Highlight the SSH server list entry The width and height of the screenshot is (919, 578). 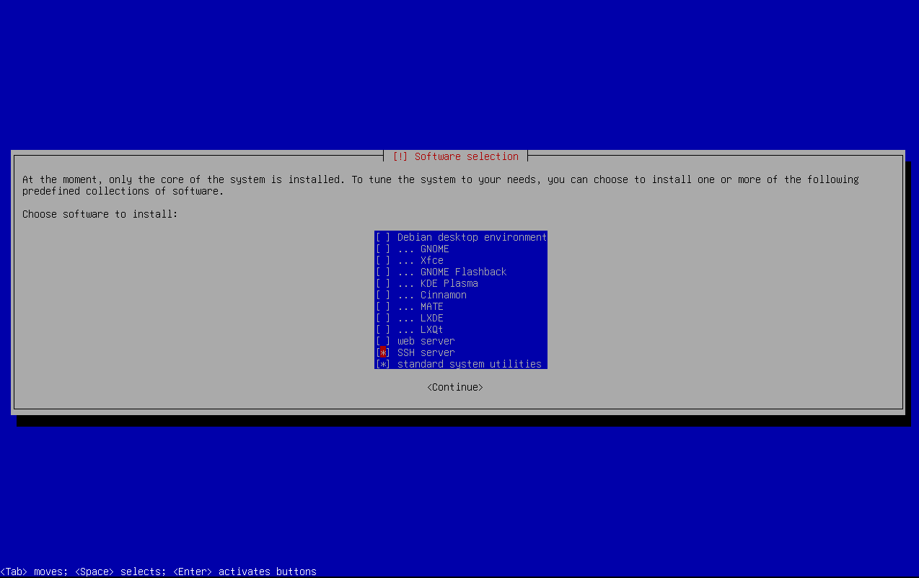426,352
